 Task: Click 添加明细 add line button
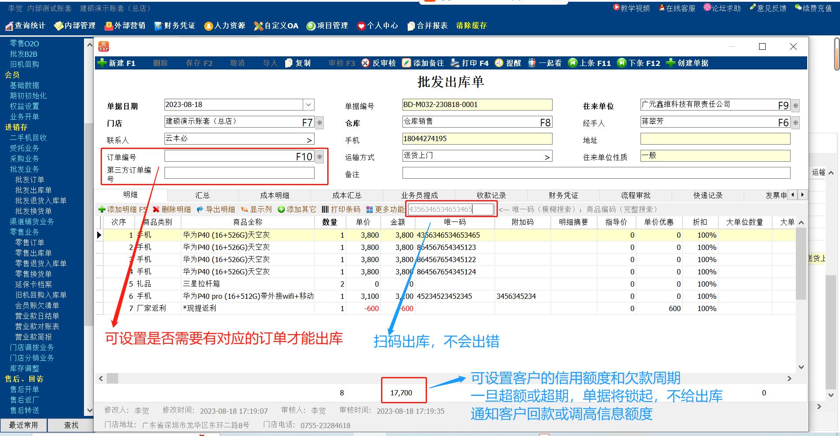(122, 210)
